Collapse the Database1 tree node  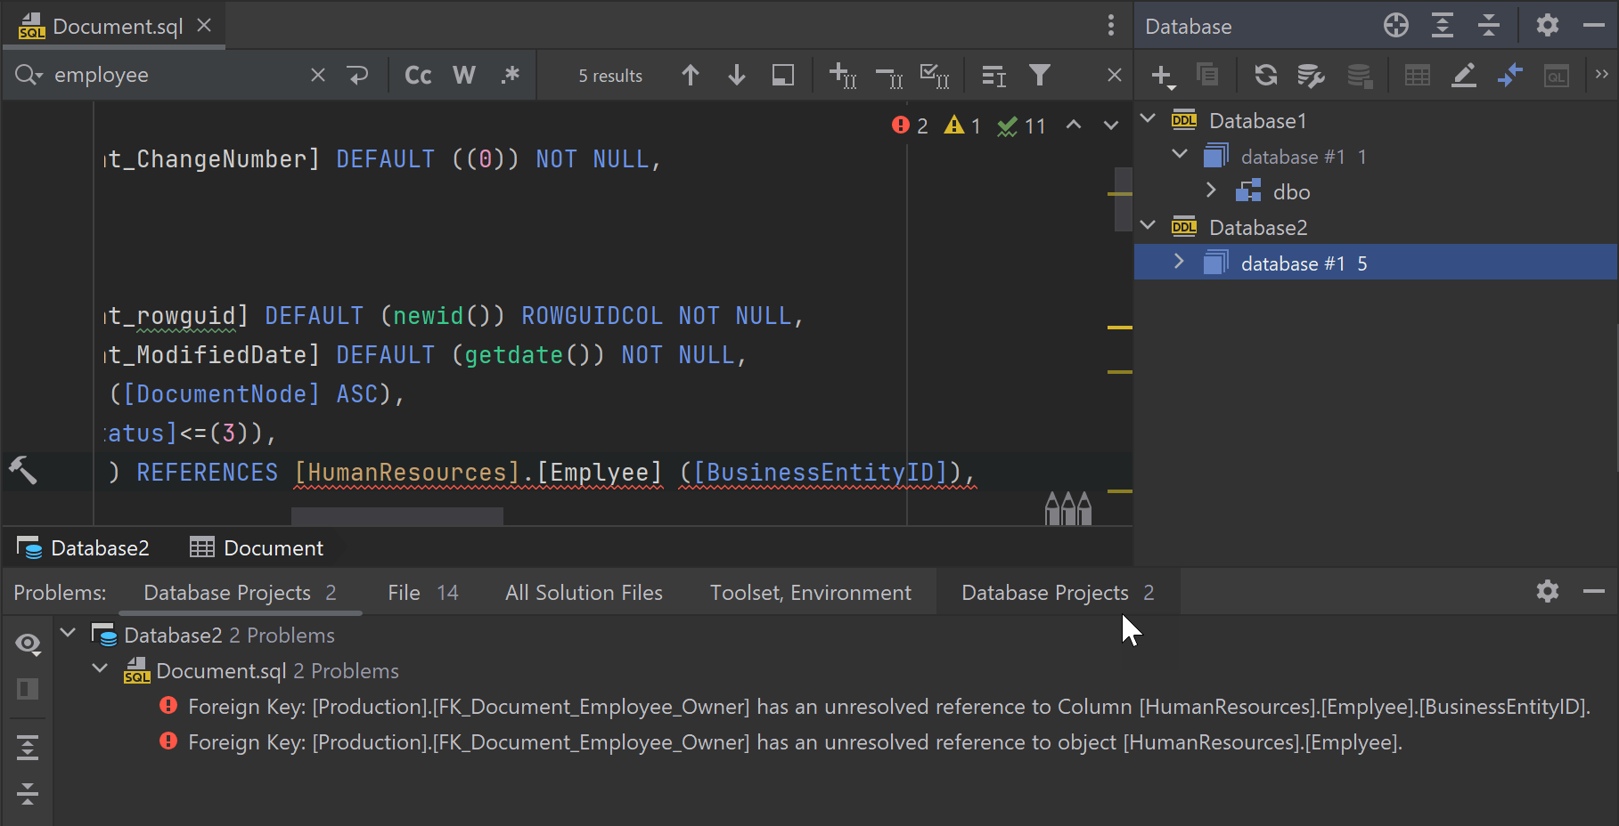click(1149, 119)
